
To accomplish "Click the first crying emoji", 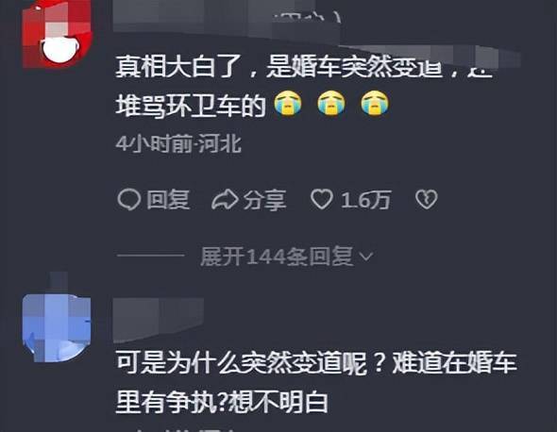I will pyautogui.click(x=288, y=104).
